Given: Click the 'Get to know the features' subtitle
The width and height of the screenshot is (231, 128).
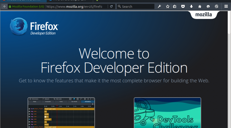Looking at the screenshot, I should coord(114,81).
